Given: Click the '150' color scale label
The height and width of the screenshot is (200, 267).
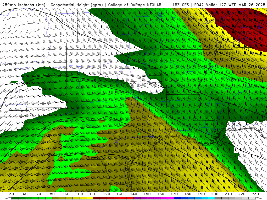Looking at the screenshot, I should click(147, 194).
